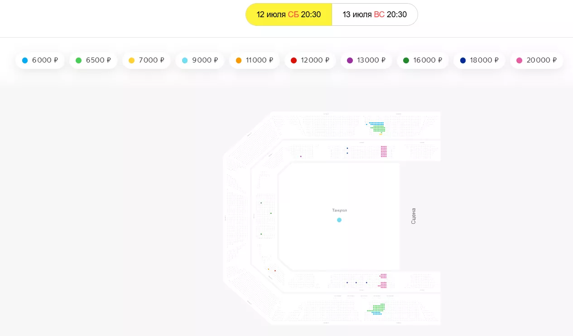Select the 13000 ₽ purple price filter

[366, 60]
